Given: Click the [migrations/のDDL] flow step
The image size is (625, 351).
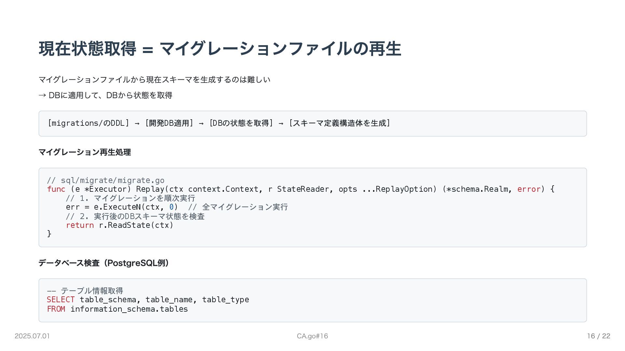Looking at the screenshot, I should coord(88,123).
